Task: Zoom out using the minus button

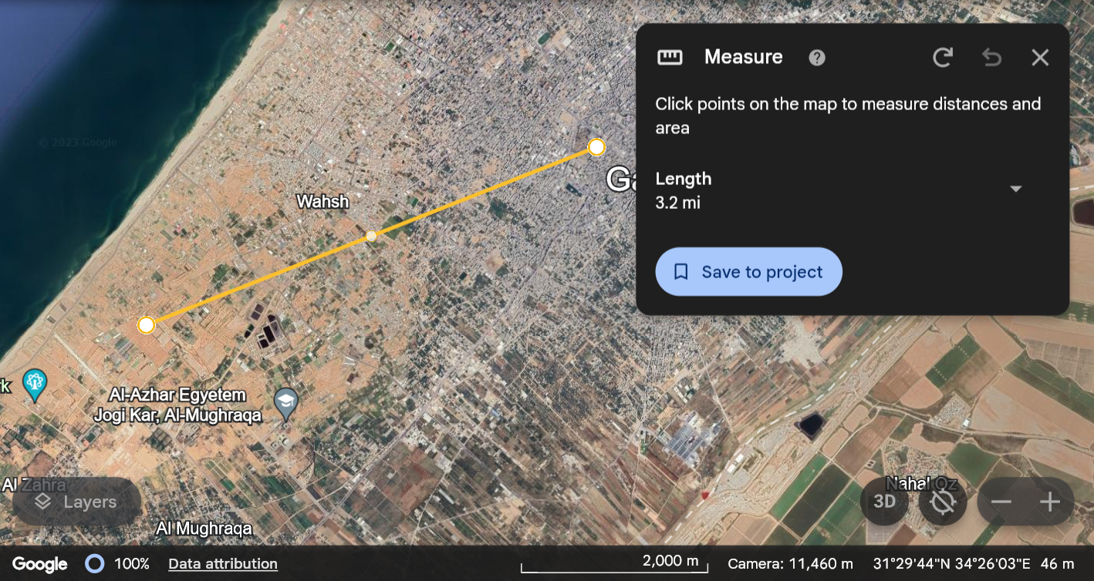Action: click(x=1001, y=502)
